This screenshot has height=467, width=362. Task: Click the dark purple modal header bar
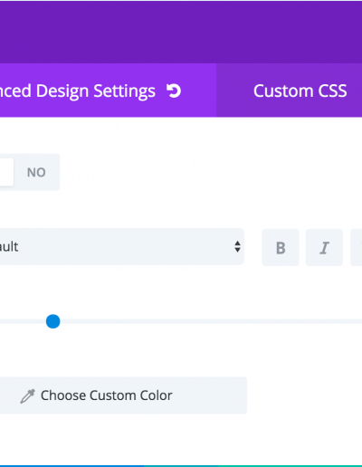coord(181,32)
